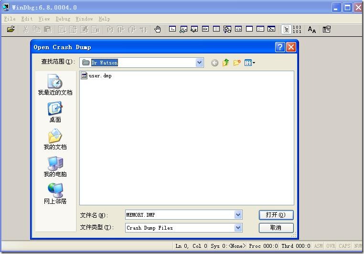Click the OVR status bar indicator
Screen dimensions: 364x254
pos(331,246)
